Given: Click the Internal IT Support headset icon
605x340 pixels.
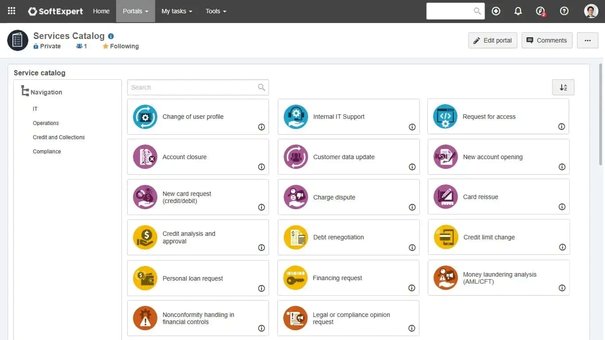Looking at the screenshot, I should [296, 117].
